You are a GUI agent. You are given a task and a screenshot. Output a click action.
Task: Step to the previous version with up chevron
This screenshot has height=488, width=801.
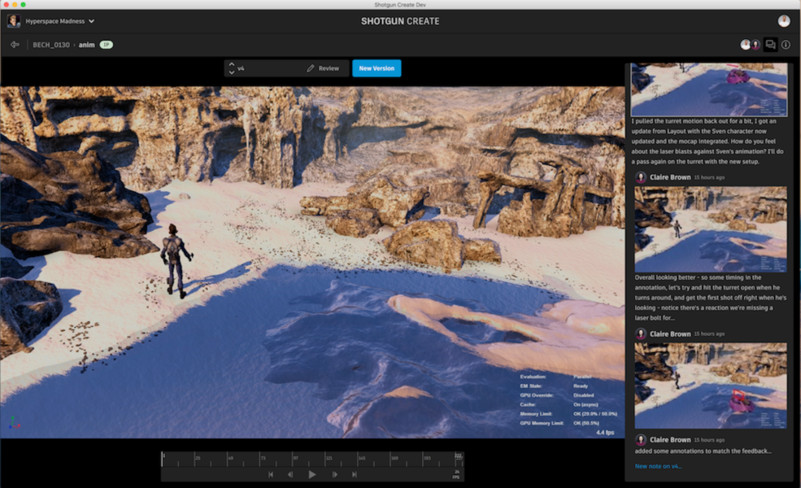click(x=232, y=64)
